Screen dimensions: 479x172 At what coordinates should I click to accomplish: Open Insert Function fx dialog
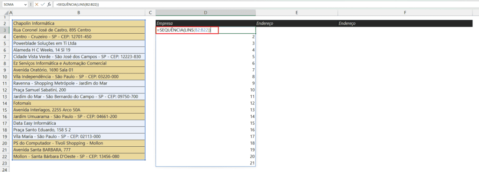point(49,5)
